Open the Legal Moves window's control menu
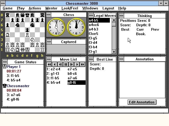 point(91,15)
